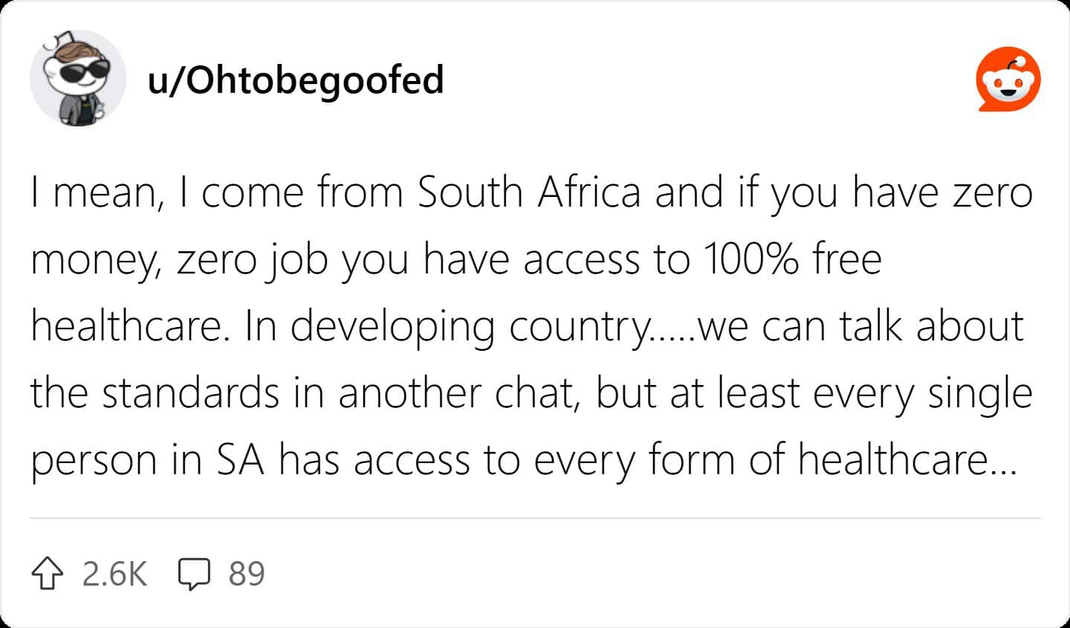Click the horizontal divider above vote counts

(535, 518)
